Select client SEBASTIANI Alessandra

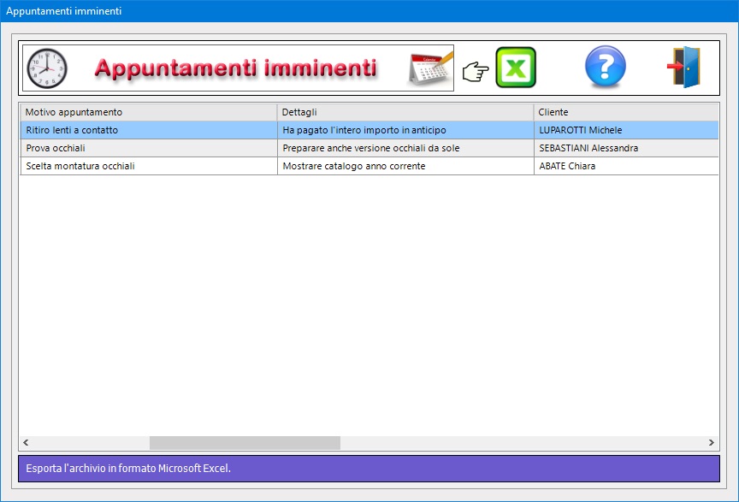pos(626,148)
